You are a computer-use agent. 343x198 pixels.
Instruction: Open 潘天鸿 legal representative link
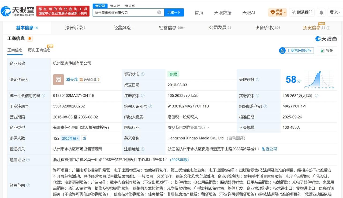click(72, 80)
